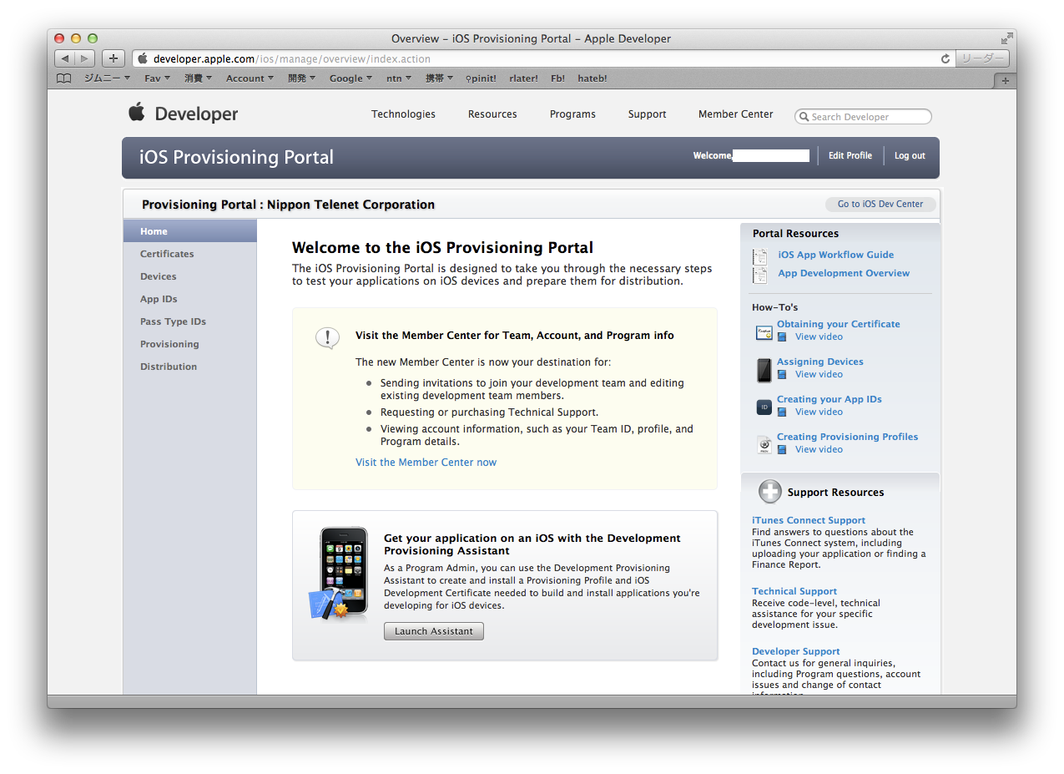Click the Support Resources plus icon
The height and width of the screenshot is (774, 1064).
click(769, 492)
